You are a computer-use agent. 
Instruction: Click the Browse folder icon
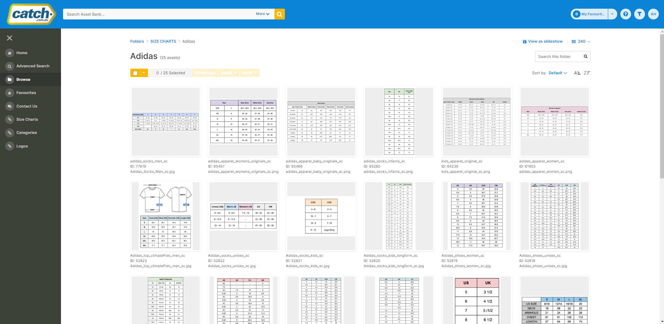[10, 79]
